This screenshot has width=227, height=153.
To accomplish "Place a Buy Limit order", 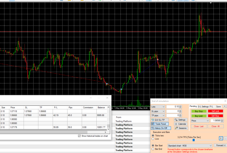I will [x=199, y=116].
